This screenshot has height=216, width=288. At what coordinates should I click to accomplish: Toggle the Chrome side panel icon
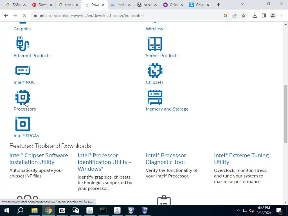coord(264,16)
